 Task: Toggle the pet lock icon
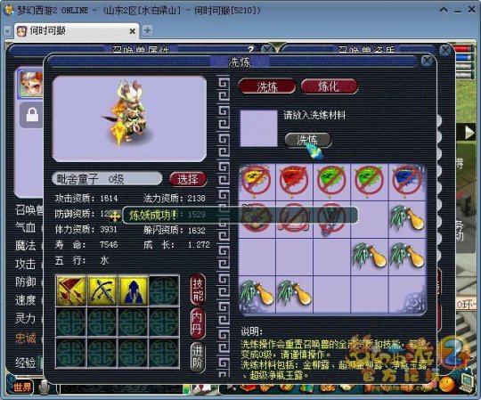pyautogui.click(x=32, y=115)
